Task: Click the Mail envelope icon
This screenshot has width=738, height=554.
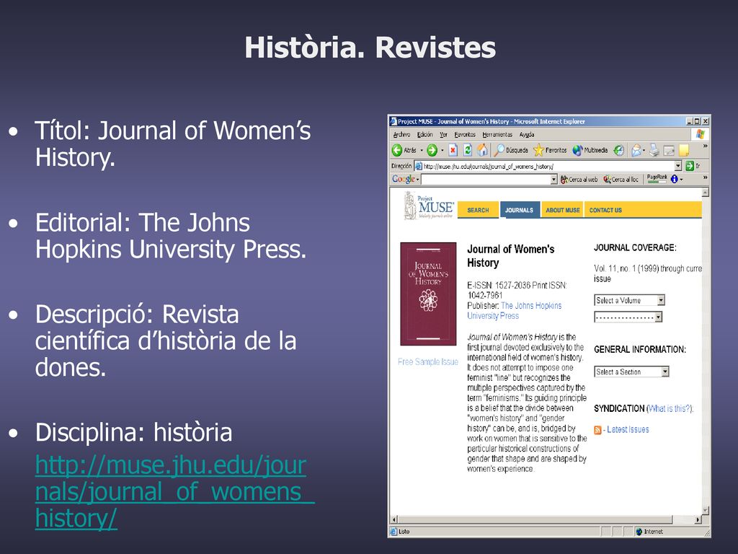Action: tap(636, 150)
